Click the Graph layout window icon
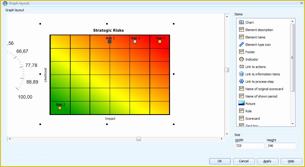 click(5, 3)
